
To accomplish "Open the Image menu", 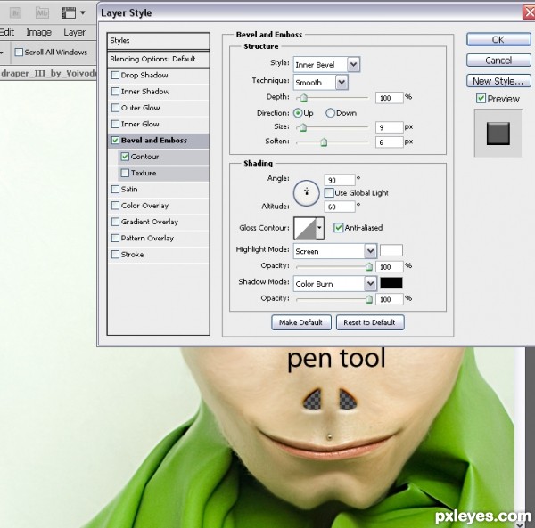I will click(39, 32).
